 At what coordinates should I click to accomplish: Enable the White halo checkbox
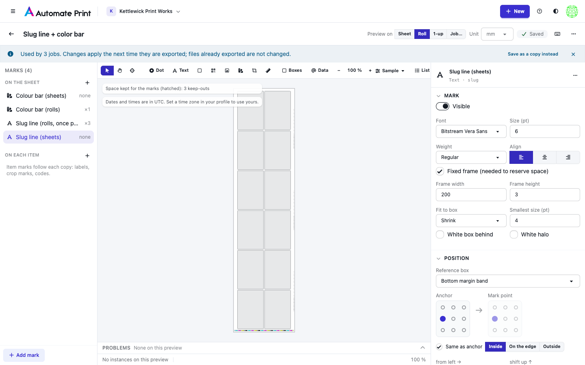pos(514,234)
